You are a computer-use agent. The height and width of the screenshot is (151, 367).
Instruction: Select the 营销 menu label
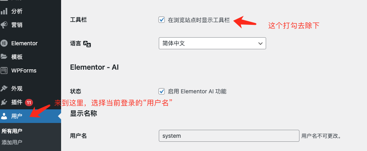click(x=17, y=25)
